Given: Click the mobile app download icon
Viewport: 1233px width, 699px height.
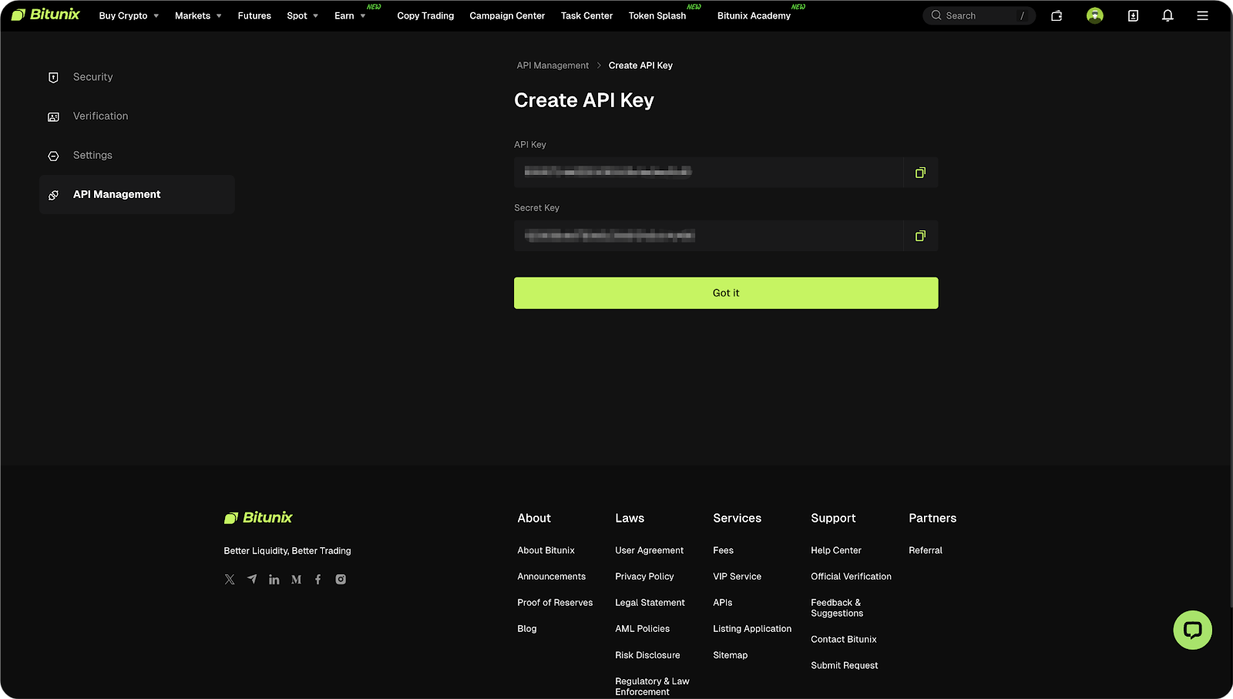Looking at the screenshot, I should tap(1133, 15).
